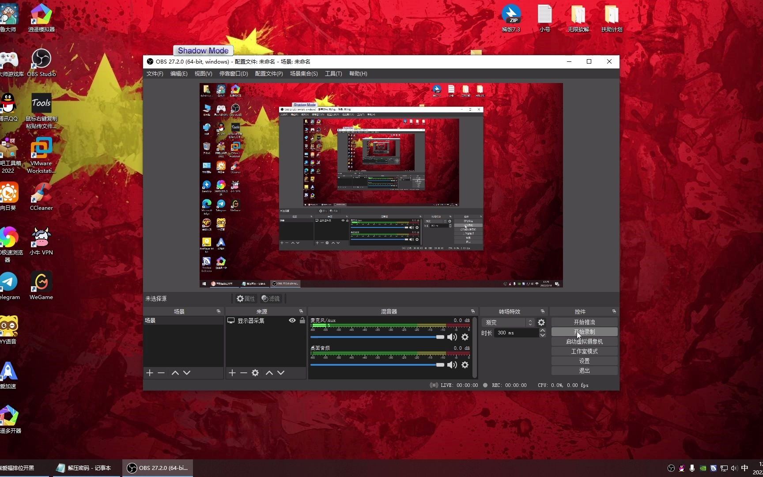The height and width of the screenshot is (477, 763).
Task: Open source 属性 properties button
Action: tap(246, 299)
